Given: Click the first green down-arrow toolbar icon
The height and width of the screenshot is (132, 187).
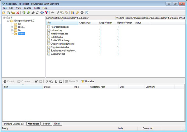Looking at the screenshot, I should [24, 13].
